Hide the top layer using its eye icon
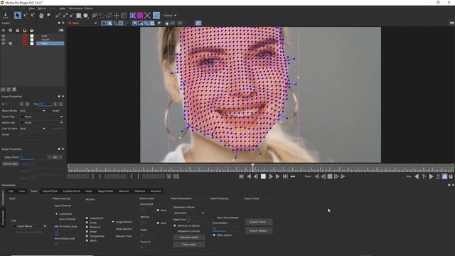This screenshot has height=256, width=455. pyautogui.click(x=4, y=36)
